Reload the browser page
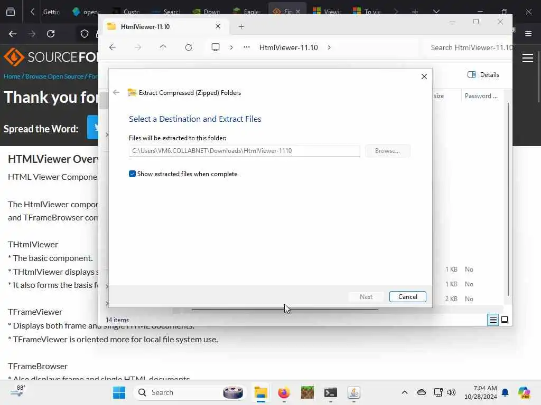Image resolution: width=541 pixels, height=405 pixels. click(51, 34)
